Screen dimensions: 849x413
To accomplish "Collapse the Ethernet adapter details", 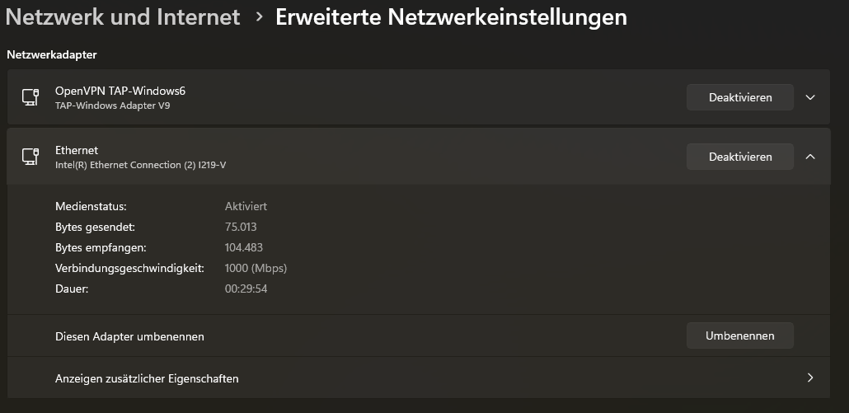I will point(810,157).
